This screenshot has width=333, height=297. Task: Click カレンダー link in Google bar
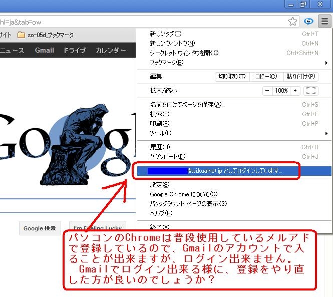[x=111, y=51]
